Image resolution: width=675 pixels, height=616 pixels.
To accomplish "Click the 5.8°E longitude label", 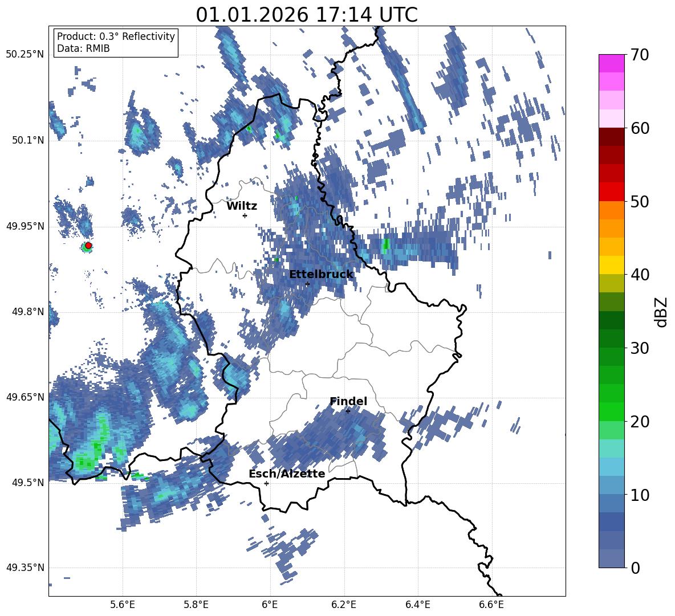I will point(196,605).
